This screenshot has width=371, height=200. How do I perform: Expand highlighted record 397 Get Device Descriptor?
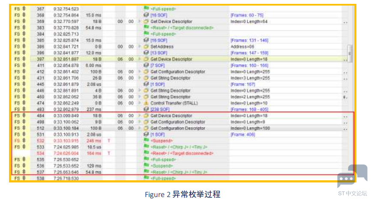click(x=139, y=59)
